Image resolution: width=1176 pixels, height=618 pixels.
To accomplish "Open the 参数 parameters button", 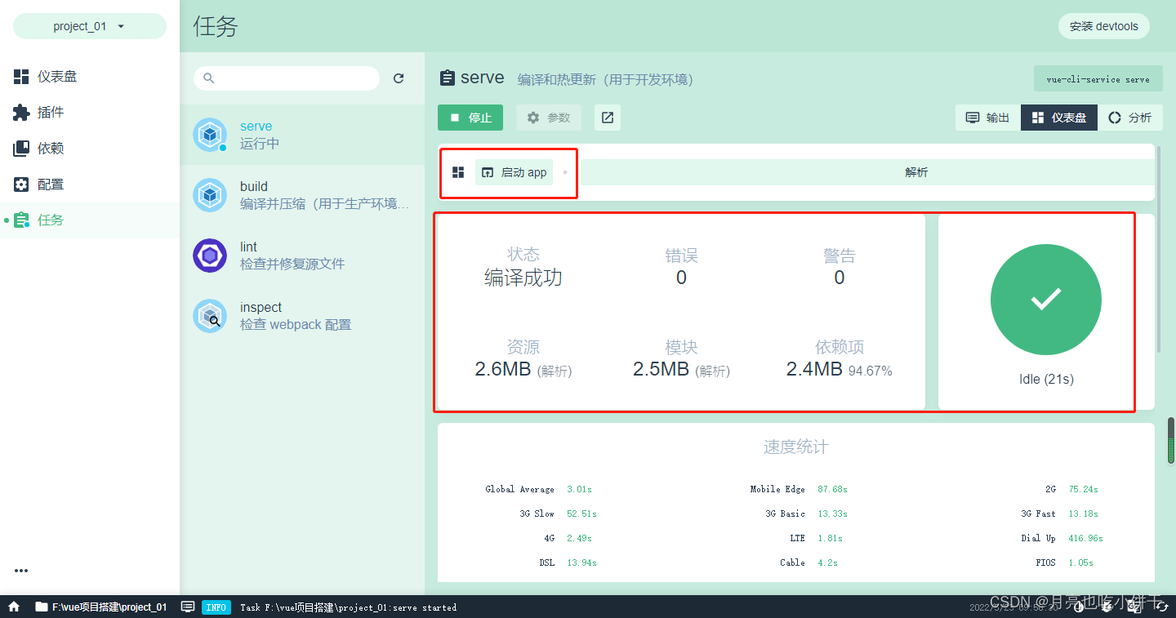I will pyautogui.click(x=549, y=118).
